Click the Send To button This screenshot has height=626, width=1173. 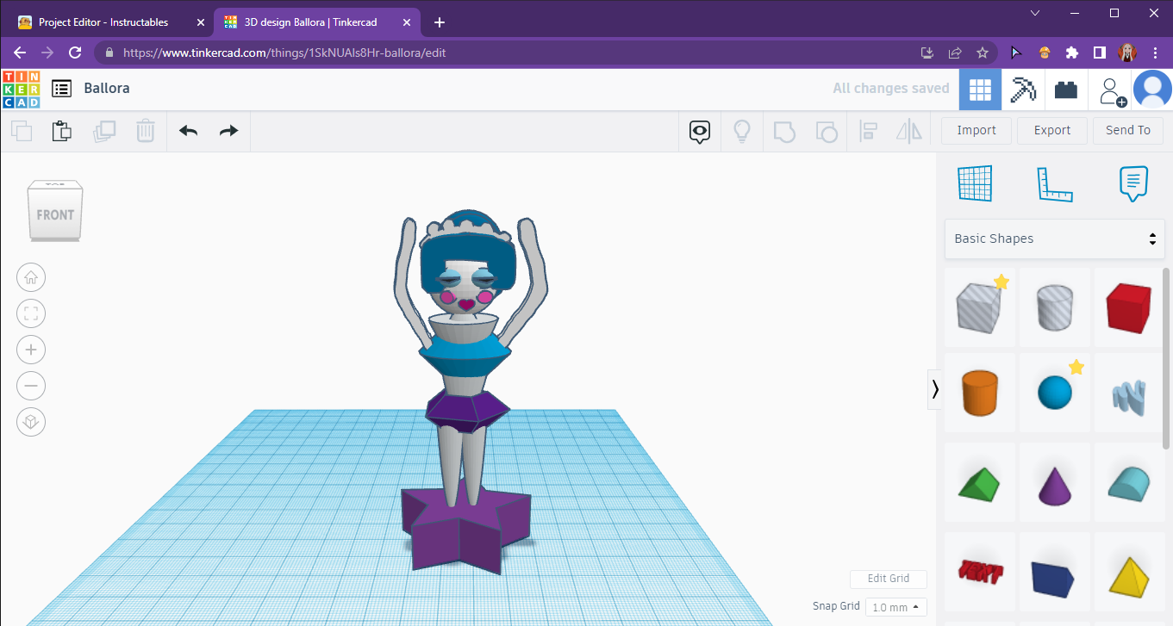(x=1128, y=131)
